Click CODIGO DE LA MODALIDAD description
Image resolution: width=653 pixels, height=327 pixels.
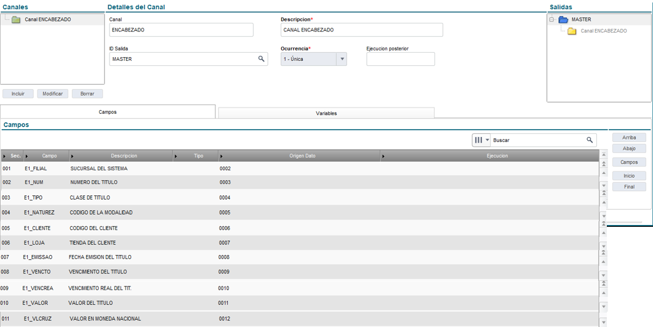[x=101, y=213]
